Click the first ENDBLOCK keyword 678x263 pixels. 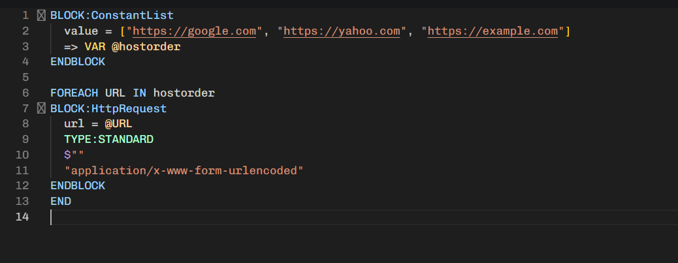(x=78, y=62)
